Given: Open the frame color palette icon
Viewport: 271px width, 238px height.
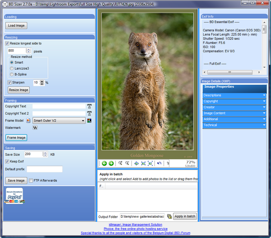Looking at the screenshot, I should (x=89, y=121).
